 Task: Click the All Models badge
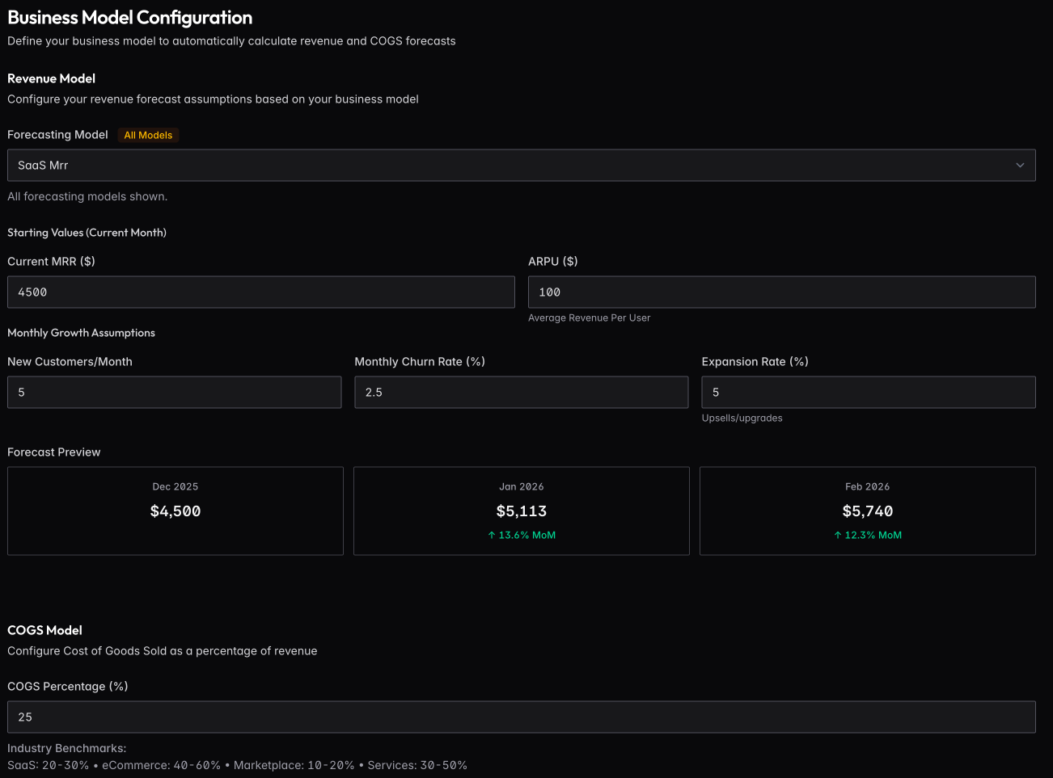pos(148,136)
